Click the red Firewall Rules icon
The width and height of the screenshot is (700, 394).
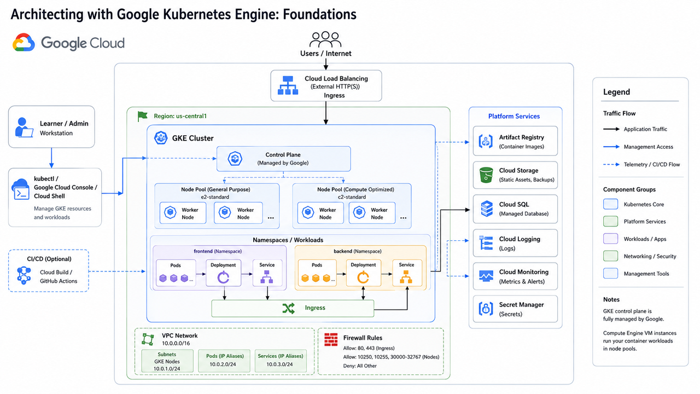click(331, 340)
